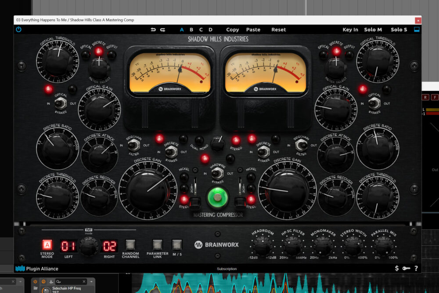Click the green power lamp button
This screenshot has height=293, width=439.
[x=217, y=197]
